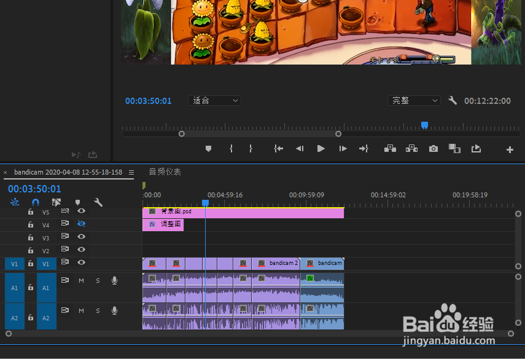Viewport: 525px width, 359px height.
Task: Click the export share icon in monitor
Action: coord(476,149)
